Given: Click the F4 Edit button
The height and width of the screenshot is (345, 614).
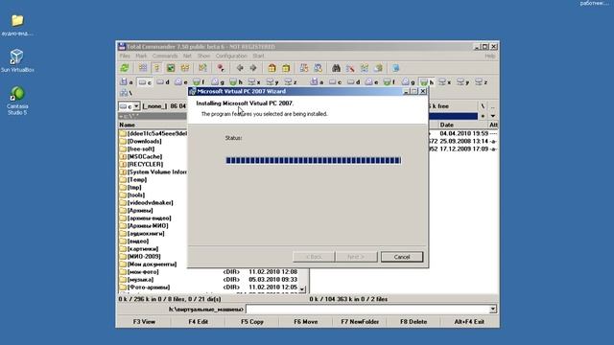Looking at the screenshot, I should click(x=199, y=322).
